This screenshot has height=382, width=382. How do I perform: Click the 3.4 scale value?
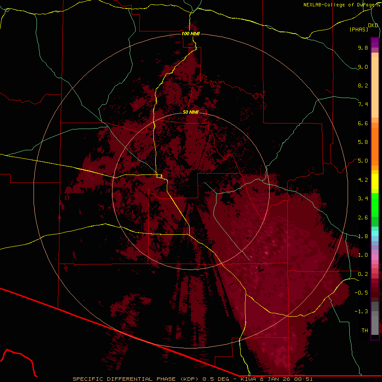coord(363,199)
